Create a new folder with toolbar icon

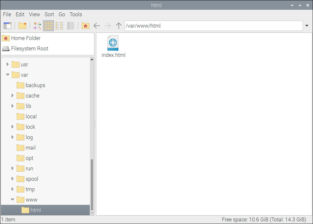coord(22,26)
